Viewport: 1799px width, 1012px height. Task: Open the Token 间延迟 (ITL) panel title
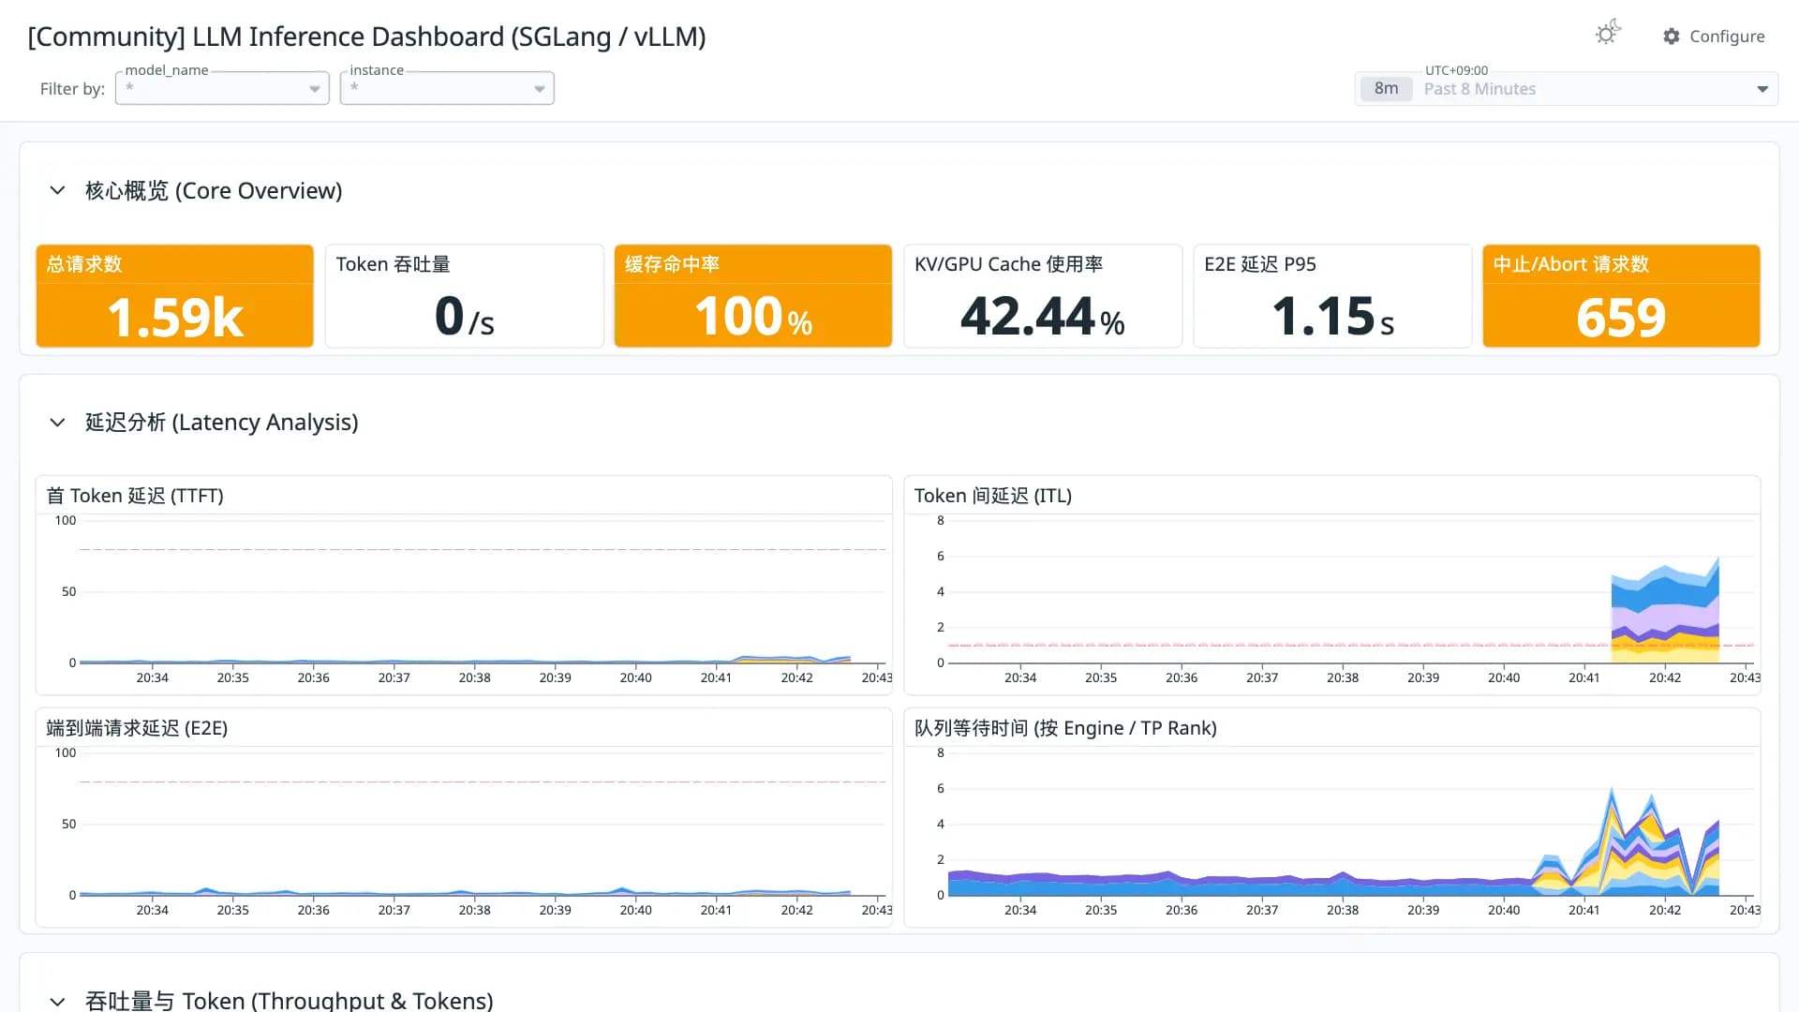(993, 496)
